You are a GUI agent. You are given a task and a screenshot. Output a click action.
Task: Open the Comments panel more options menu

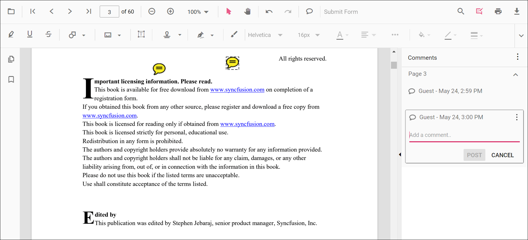click(517, 57)
